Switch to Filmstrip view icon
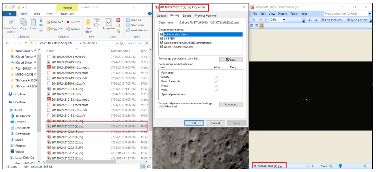The height and width of the screenshot is (172, 376). 256,26
